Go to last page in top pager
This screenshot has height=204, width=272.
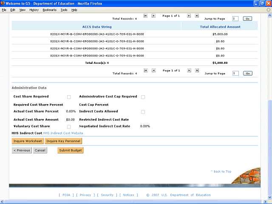tap(197, 16)
